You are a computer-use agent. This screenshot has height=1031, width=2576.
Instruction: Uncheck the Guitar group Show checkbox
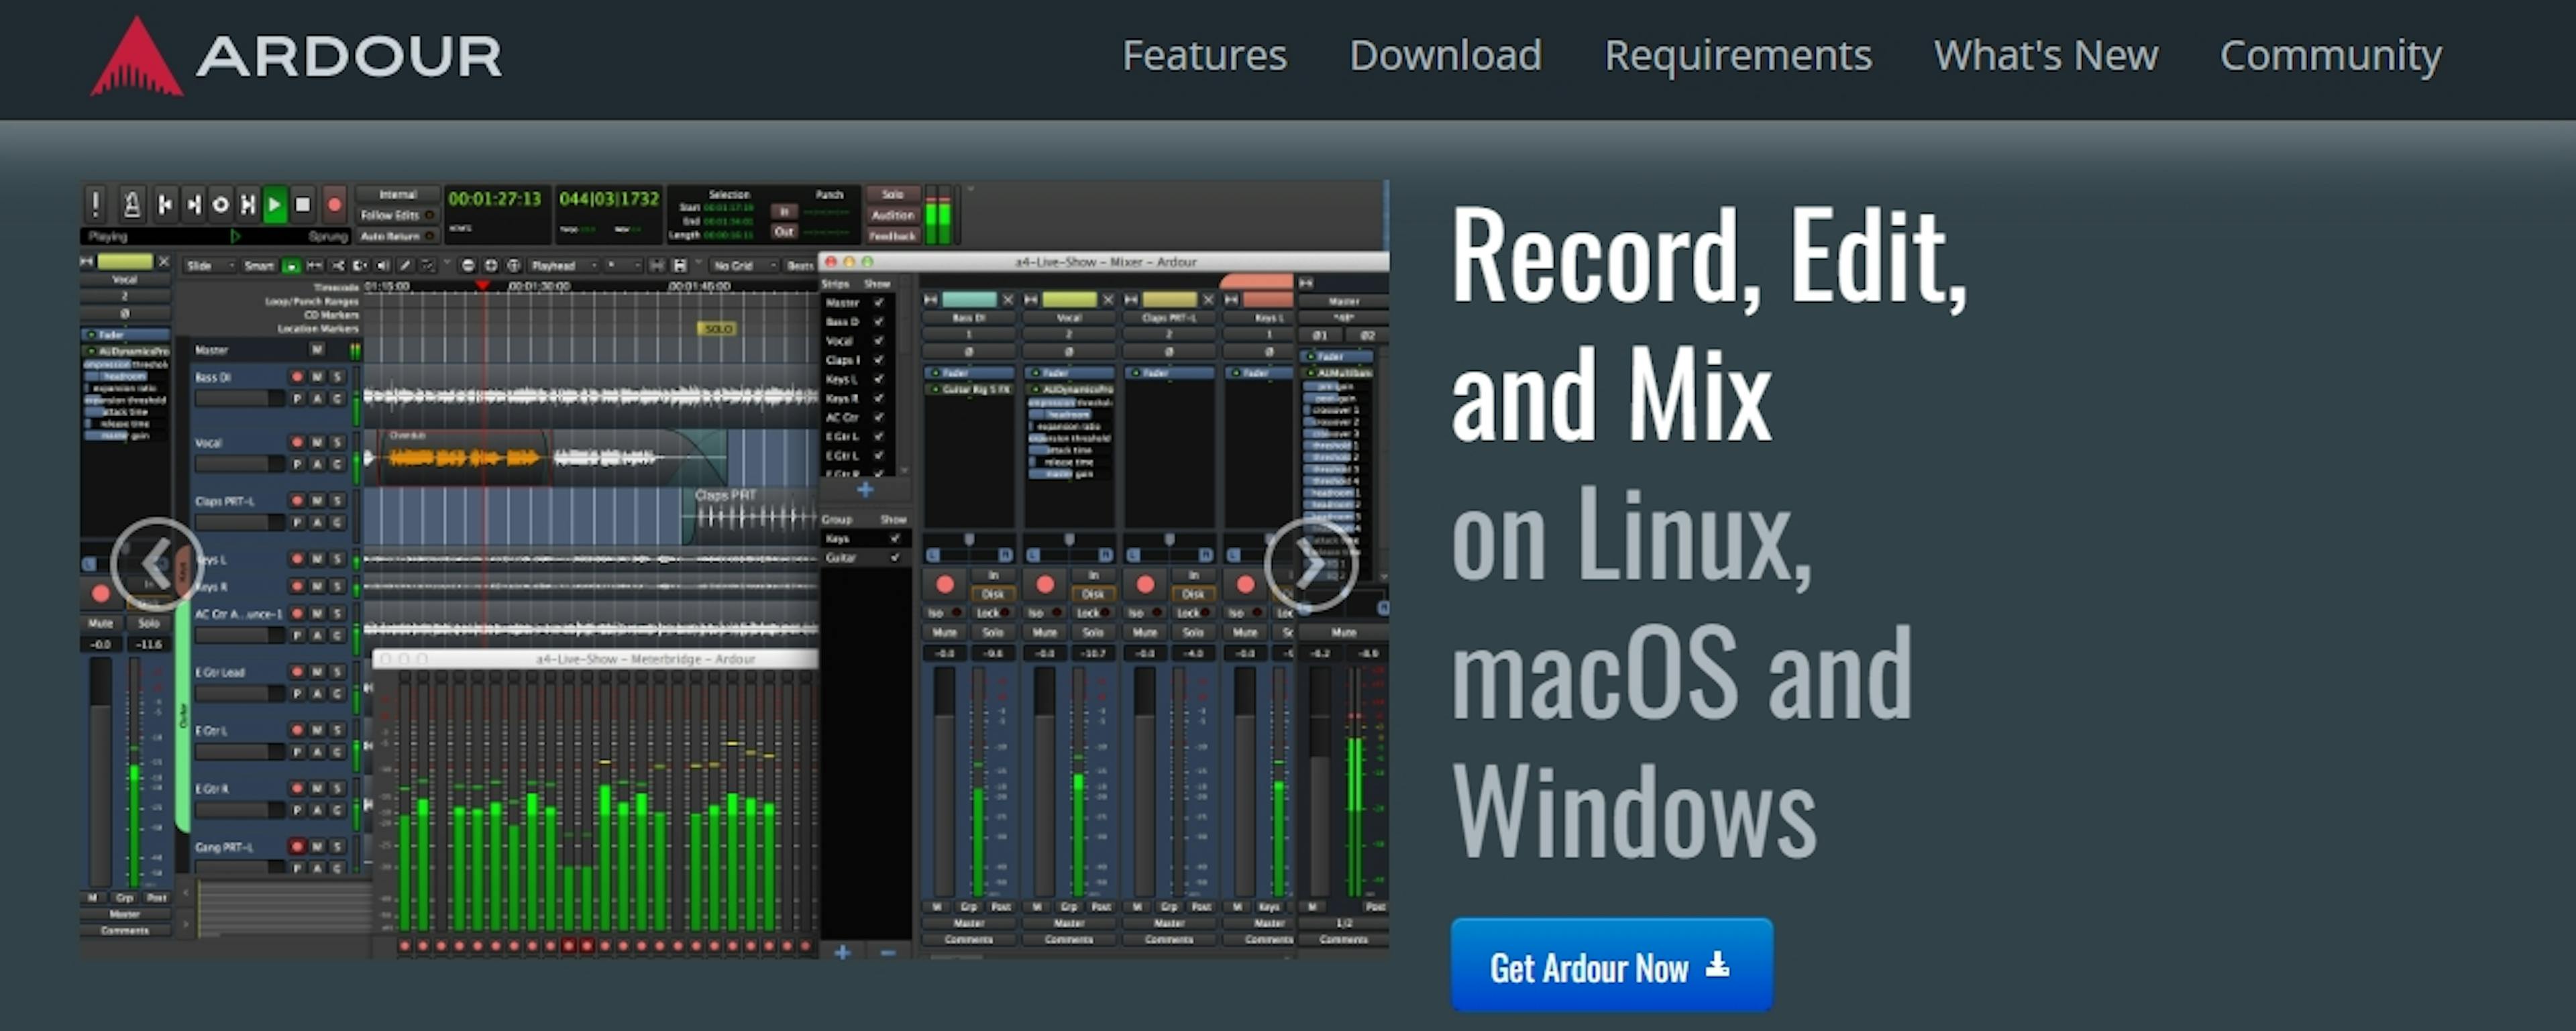(x=895, y=558)
